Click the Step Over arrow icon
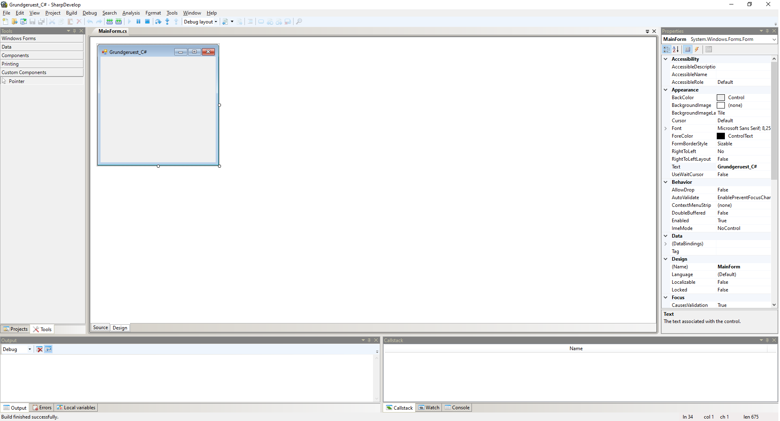 (x=158, y=21)
